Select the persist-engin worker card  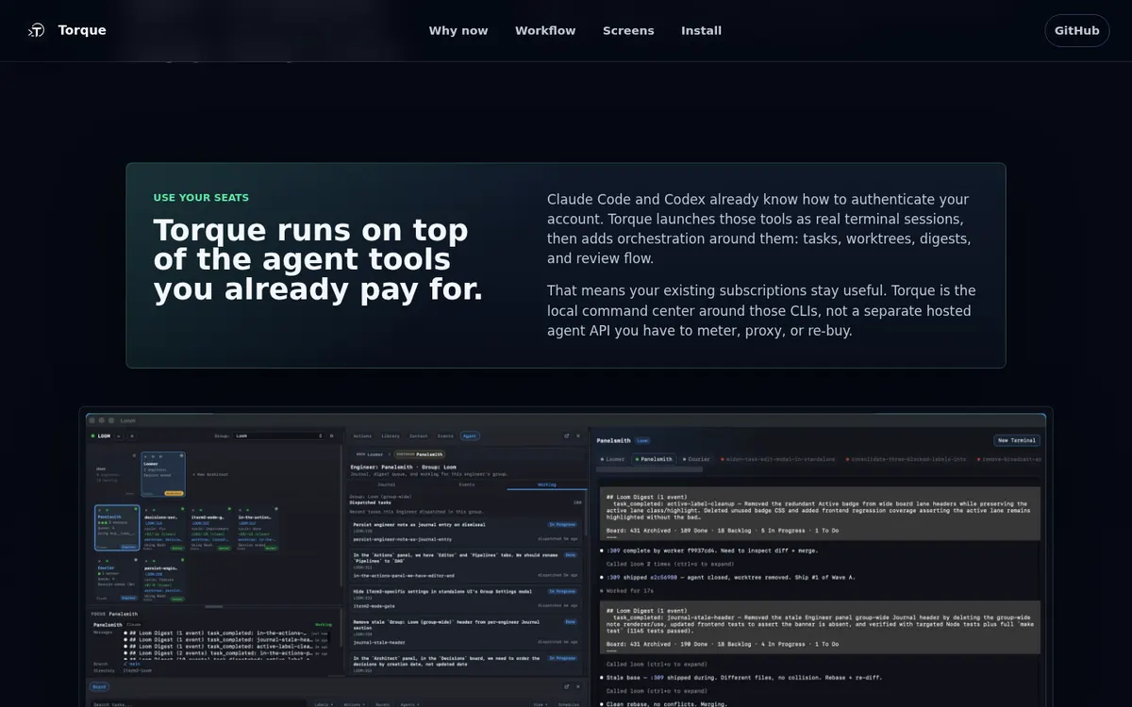[163, 580]
